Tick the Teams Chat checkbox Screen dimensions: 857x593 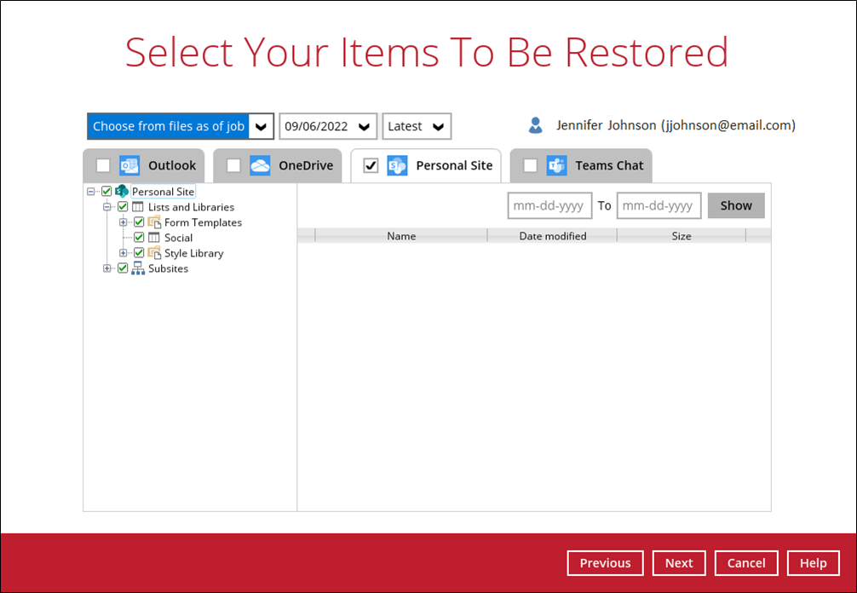[530, 165]
